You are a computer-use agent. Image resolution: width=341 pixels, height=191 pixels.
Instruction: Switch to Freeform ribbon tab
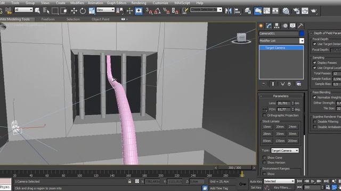(48, 19)
